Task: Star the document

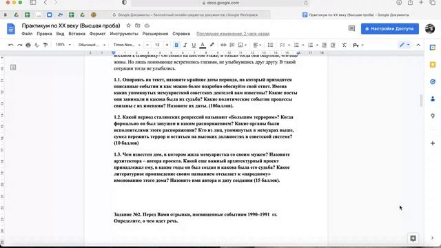Action: [x=129, y=25]
